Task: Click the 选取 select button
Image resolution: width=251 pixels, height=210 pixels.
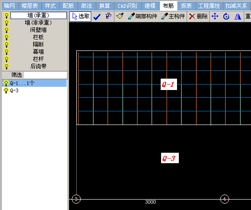Action: (80, 16)
